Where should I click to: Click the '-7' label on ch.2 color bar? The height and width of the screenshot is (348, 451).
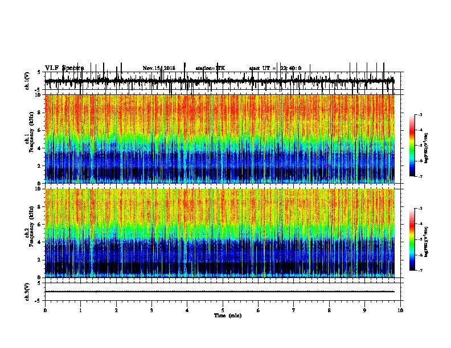(420, 270)
